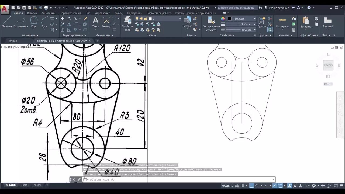The image size is (345, 194).
Task: Switch to the Лист1 layout tab
Action: (25, 185)
